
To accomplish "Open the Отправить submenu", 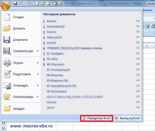I will coord(21,85).
